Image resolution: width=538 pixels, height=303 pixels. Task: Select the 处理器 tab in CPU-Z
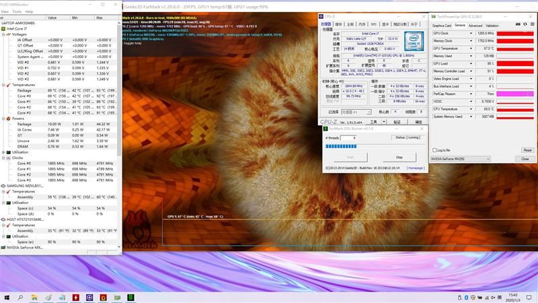click(x=326, y=24)
